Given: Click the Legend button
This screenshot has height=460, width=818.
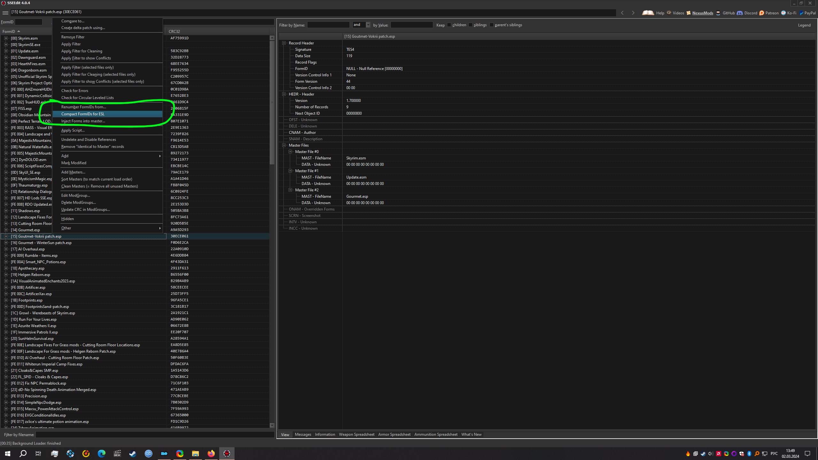Looking at the screenshot, I should click(804, 25).
